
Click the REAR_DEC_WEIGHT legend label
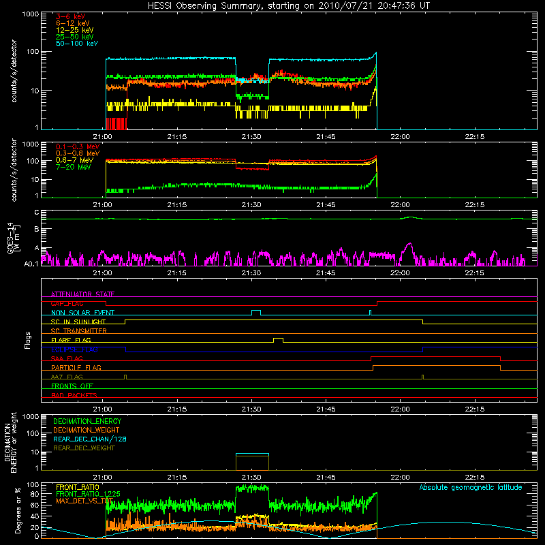click(84, 448)
